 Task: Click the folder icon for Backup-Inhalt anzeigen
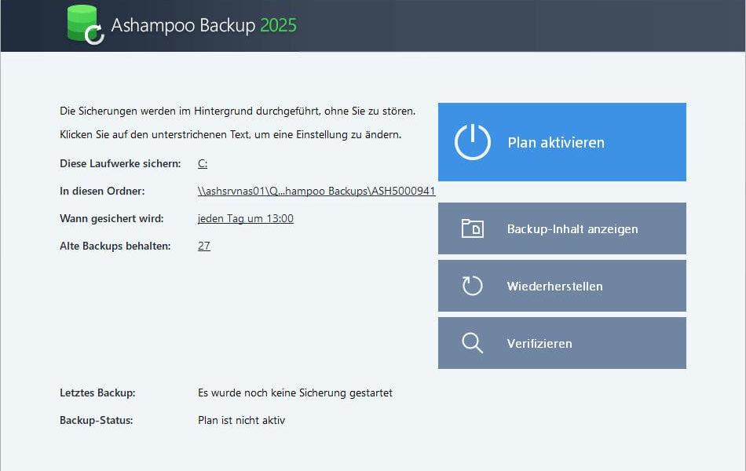(x=473, y=228)
